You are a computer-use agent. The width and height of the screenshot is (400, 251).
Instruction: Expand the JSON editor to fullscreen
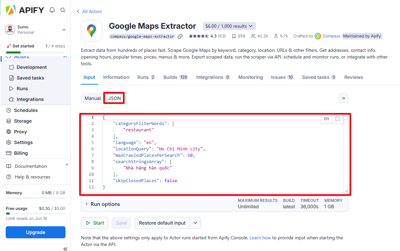point(338,119)
